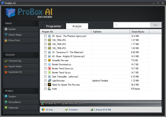The image size is (166, 117).
Task: Select checkbox for Armadillo Run.exe
Action: click(45, 60)
